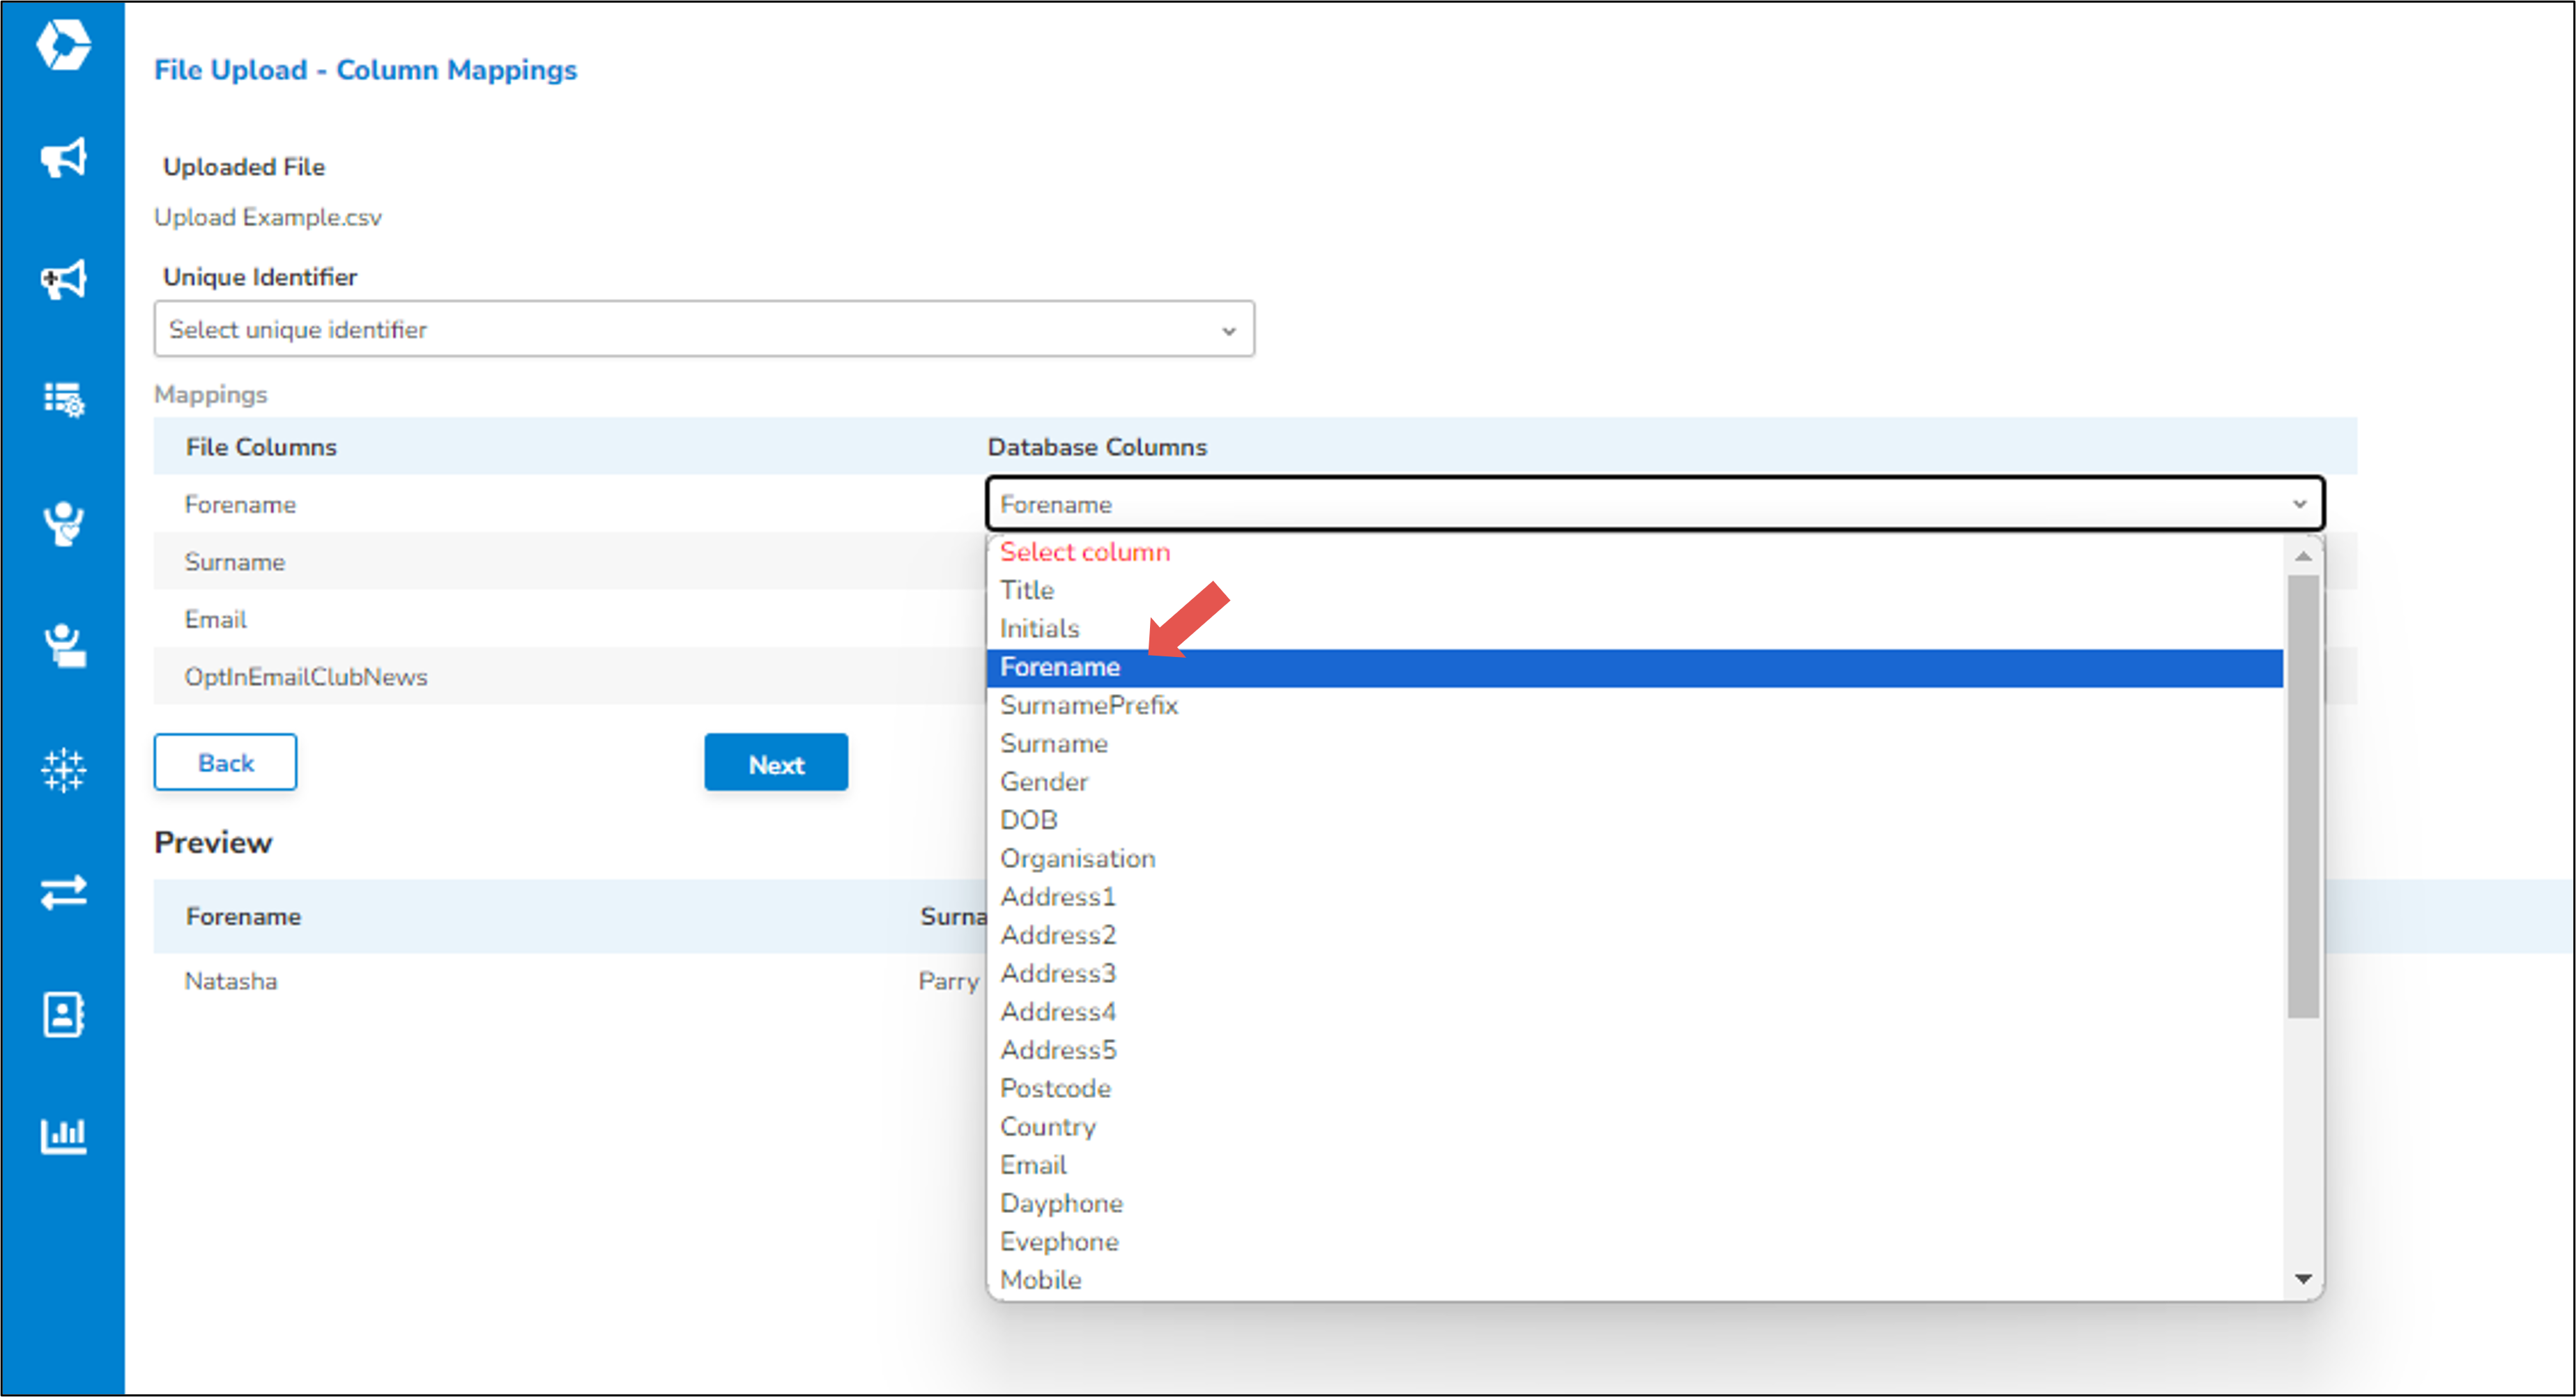Open the Unique Identifier dropdown
The height and width of the screenshot is (1397, 2576).
point(704,329)
